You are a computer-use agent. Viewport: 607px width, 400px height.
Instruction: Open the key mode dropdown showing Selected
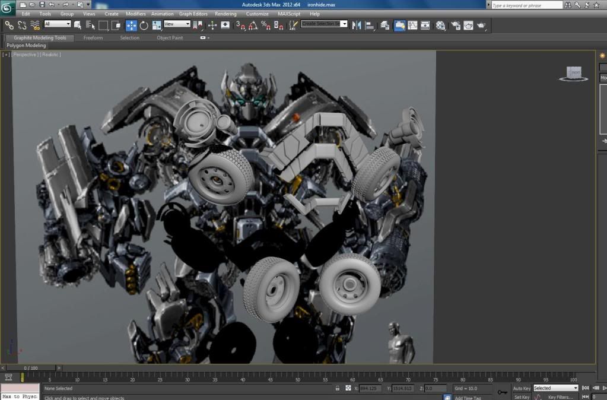(x=555, y=388)
